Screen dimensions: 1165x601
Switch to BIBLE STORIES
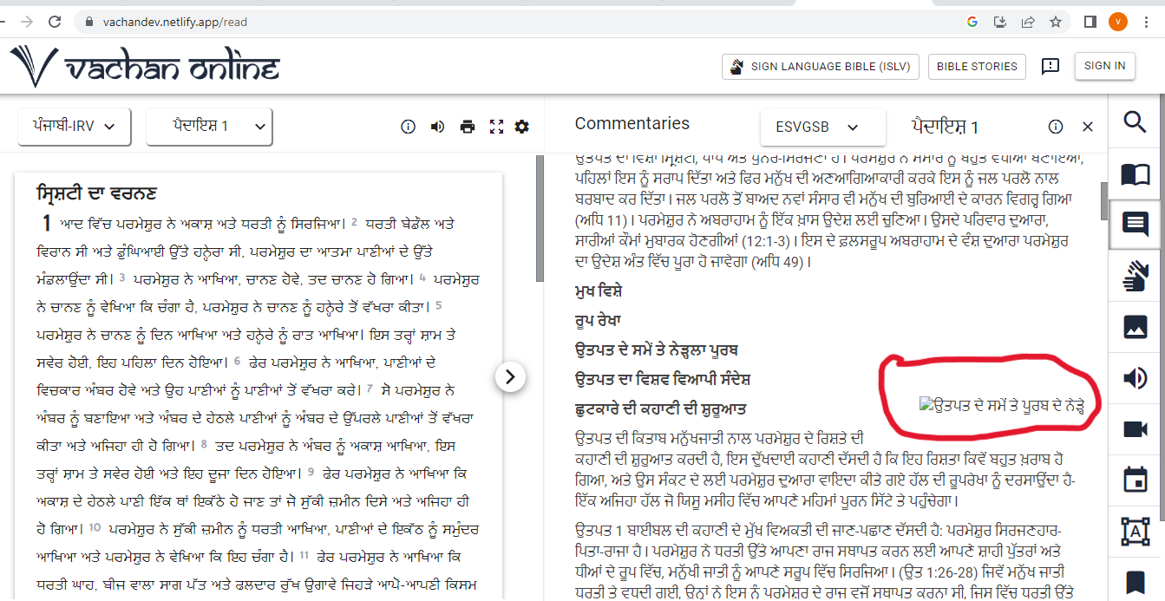977,66
